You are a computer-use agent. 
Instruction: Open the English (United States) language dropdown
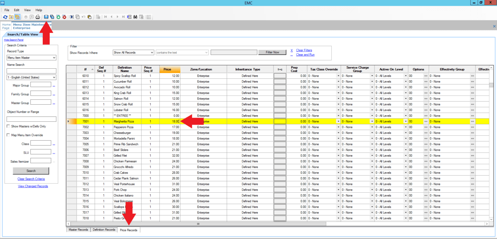click(31, 77)
